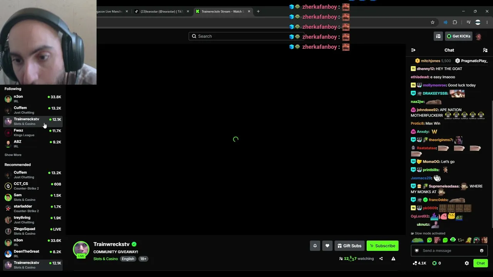Turn on notifications with the bell icon
The image size is (493, 277).
click(315, 246)
